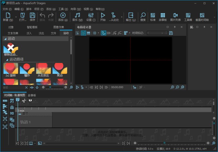Open the grid options dropdown arrow

coord(98,33)
